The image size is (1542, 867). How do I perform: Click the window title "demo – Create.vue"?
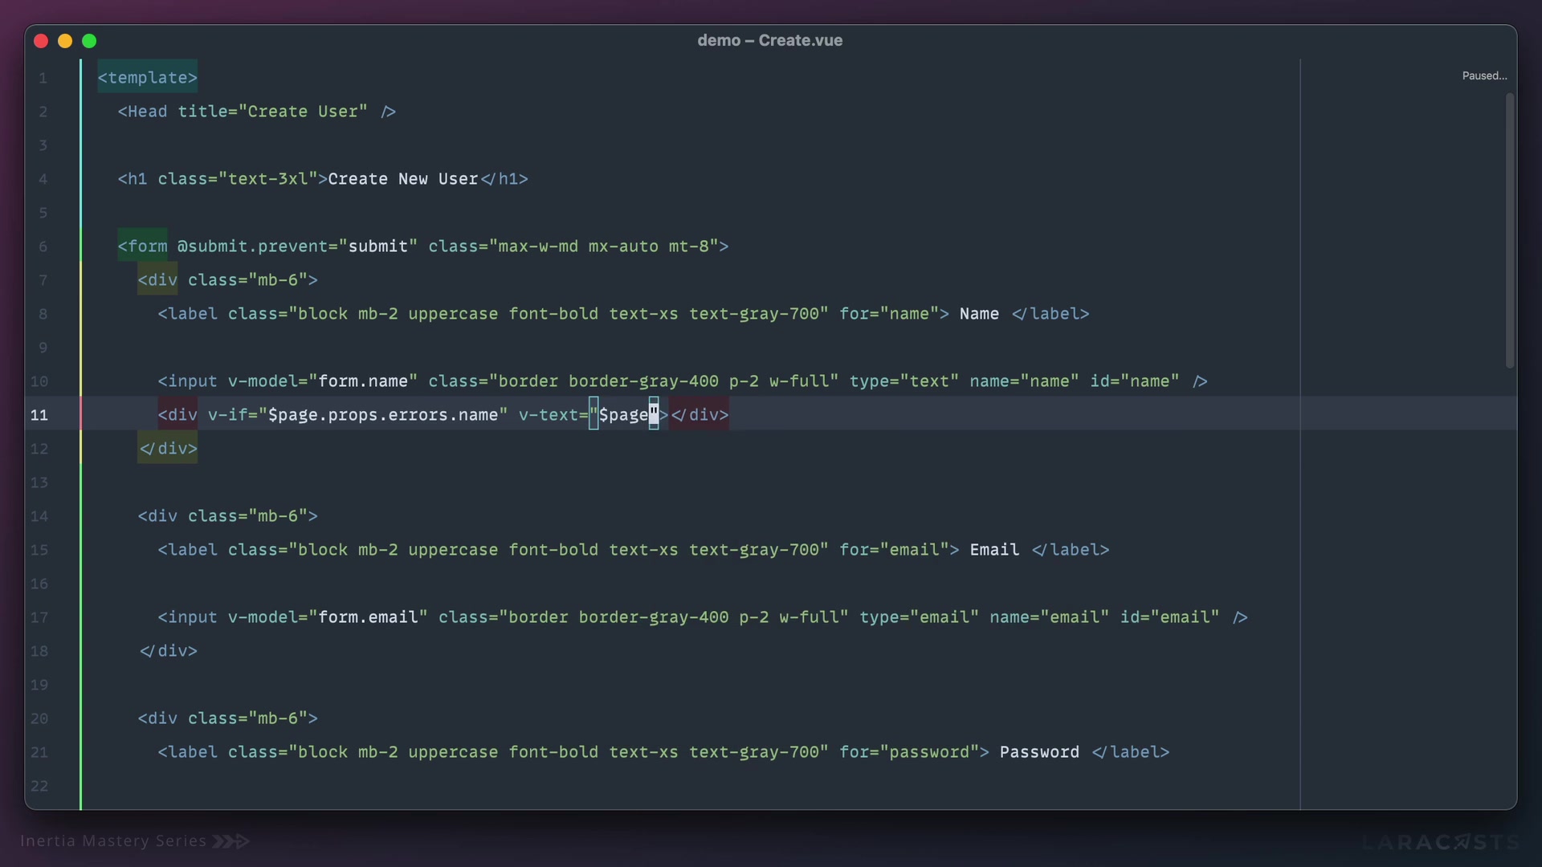(770, 40)
